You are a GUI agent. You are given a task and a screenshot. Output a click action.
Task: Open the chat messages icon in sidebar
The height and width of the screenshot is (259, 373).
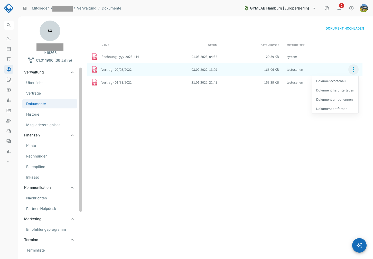click(9, 141)
